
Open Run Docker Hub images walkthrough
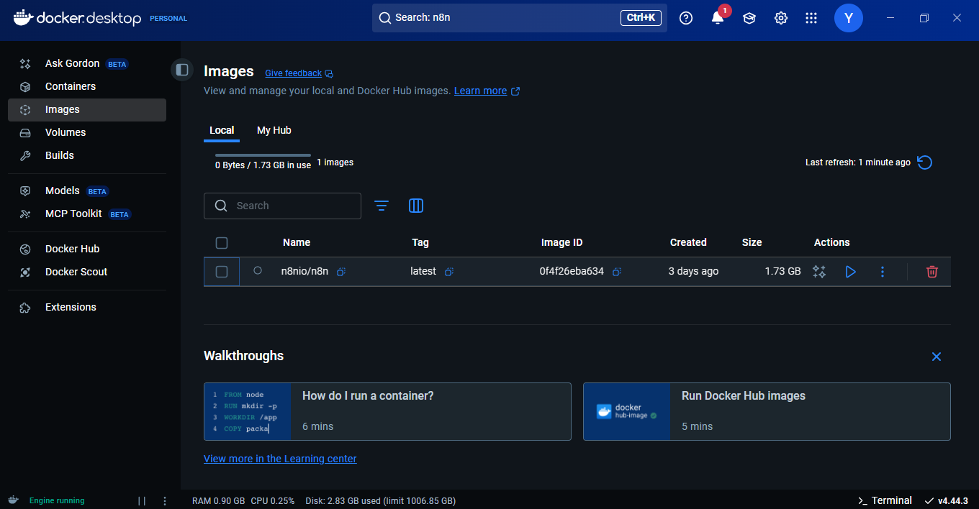click(767, 411)
